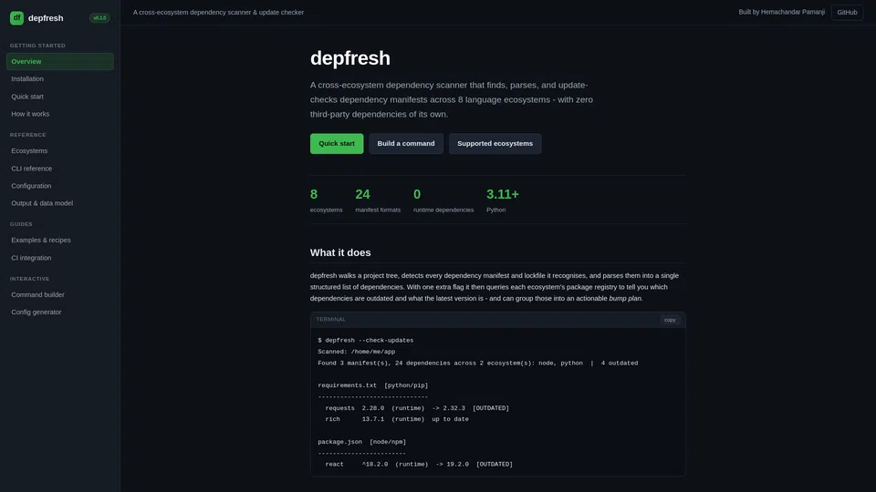This screenshot has width=876, height=492.
Task: Launch the Command builder
Action: (60, 294)
